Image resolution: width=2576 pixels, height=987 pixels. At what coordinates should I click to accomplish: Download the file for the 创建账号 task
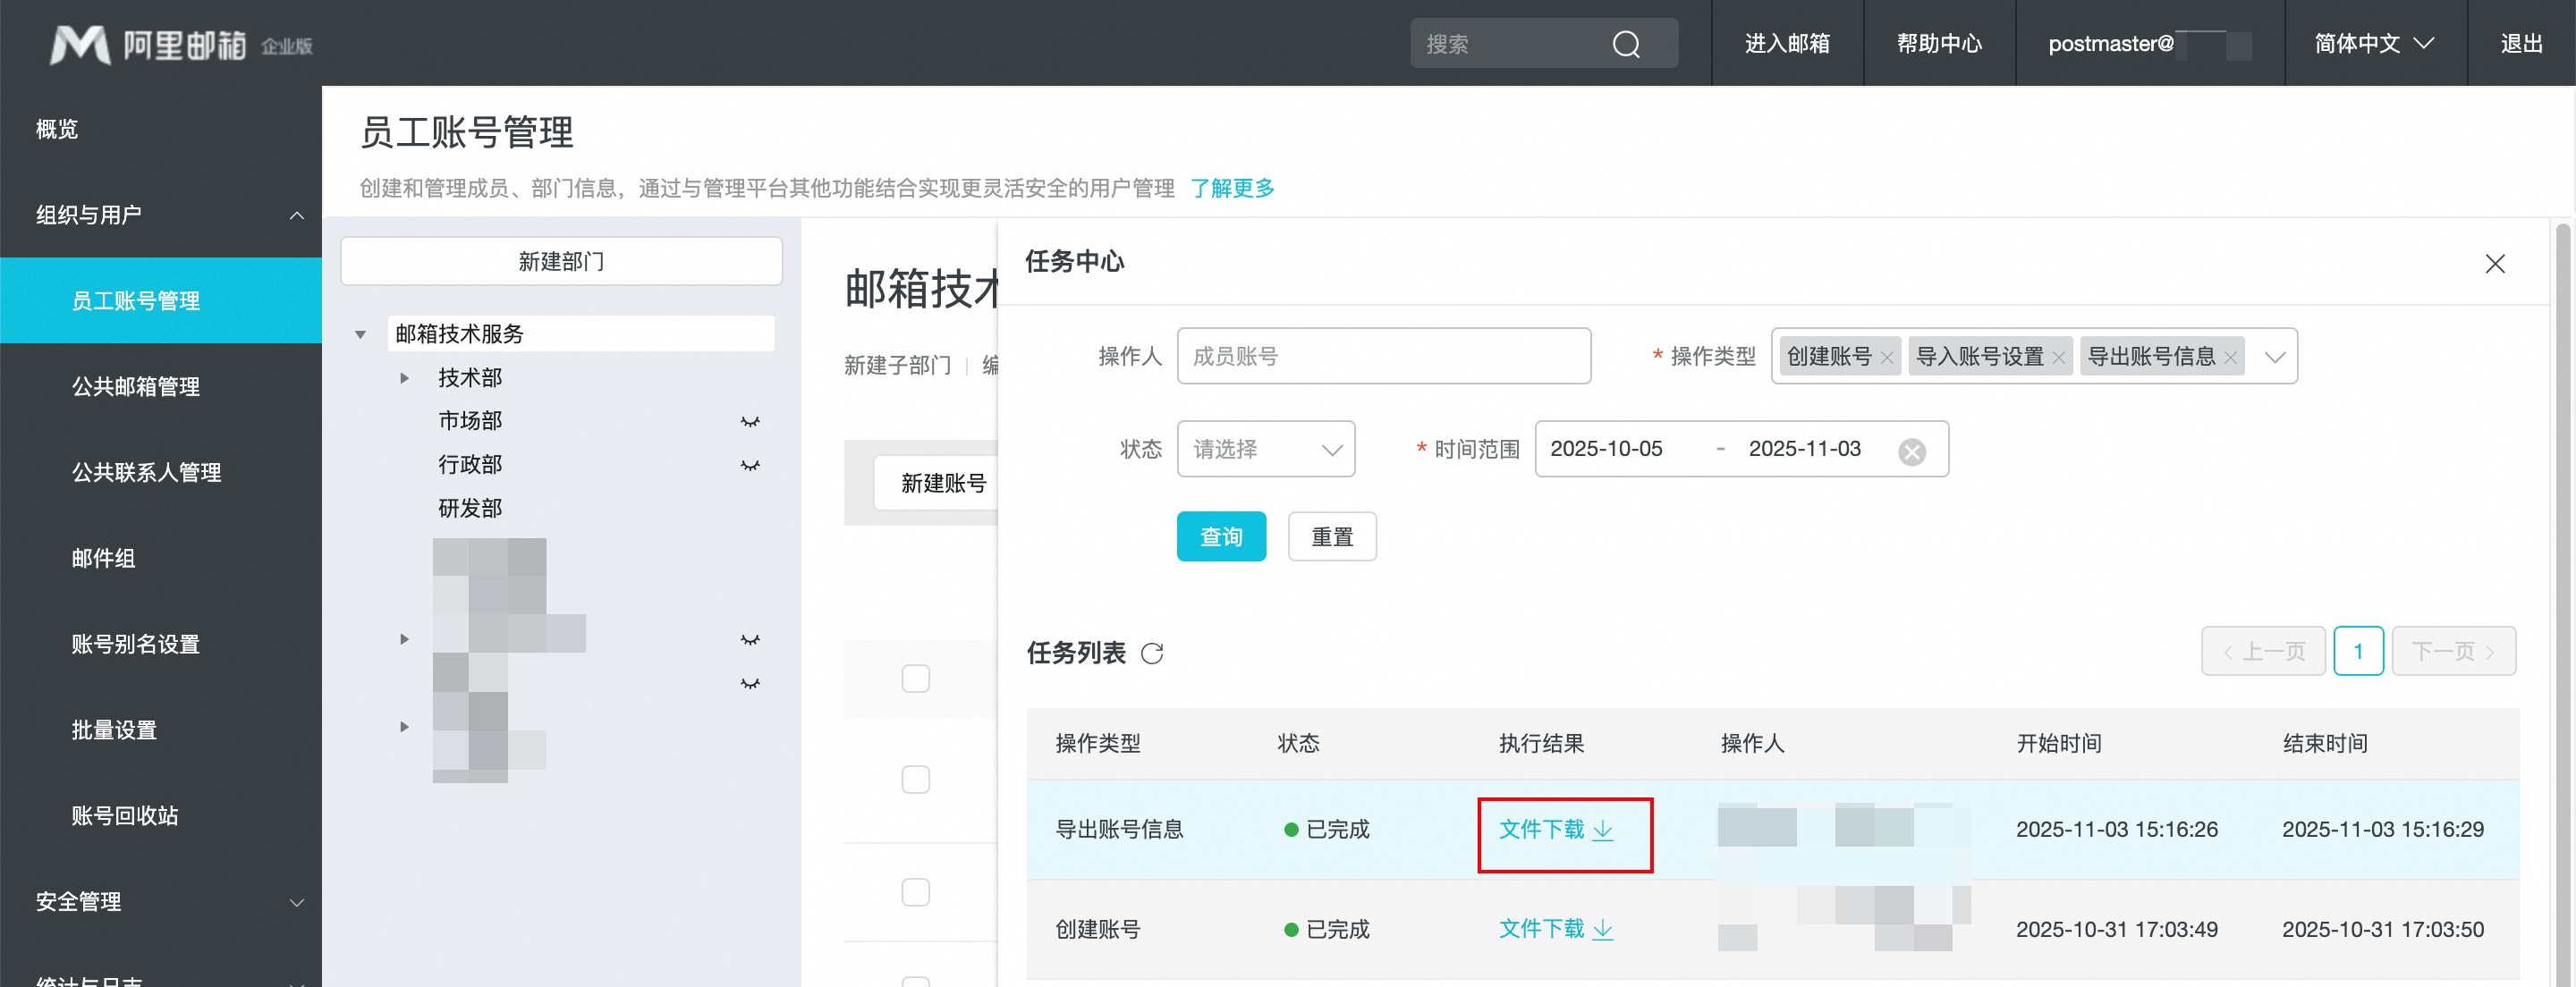click(x=1555, y=928)
